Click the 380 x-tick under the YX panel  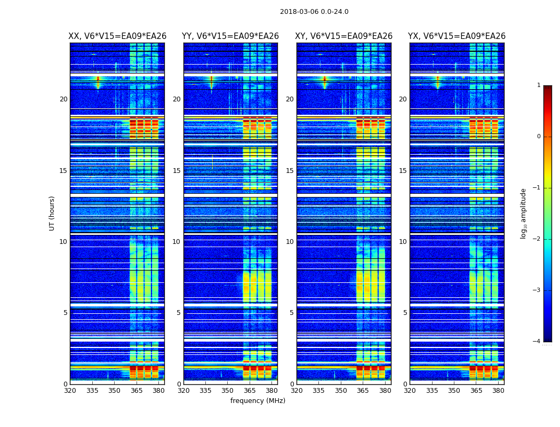[498, 391]
